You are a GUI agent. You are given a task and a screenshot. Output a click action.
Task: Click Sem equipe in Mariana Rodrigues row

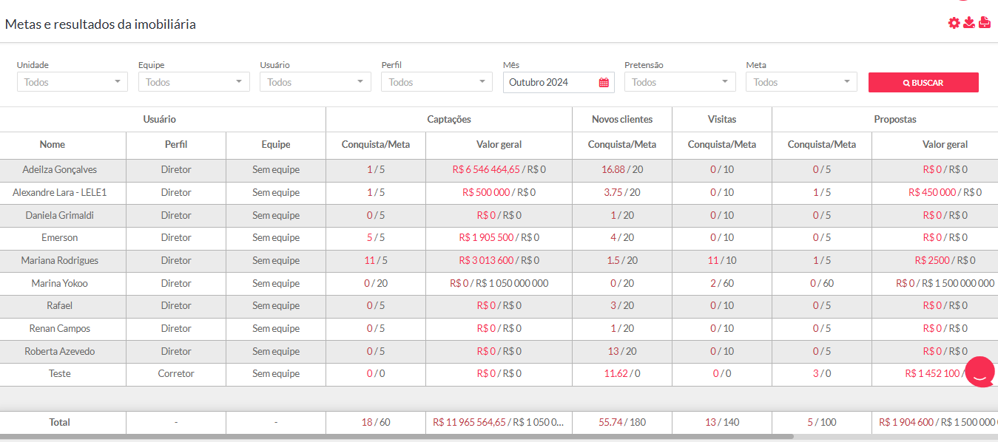(x=276, y=260)
